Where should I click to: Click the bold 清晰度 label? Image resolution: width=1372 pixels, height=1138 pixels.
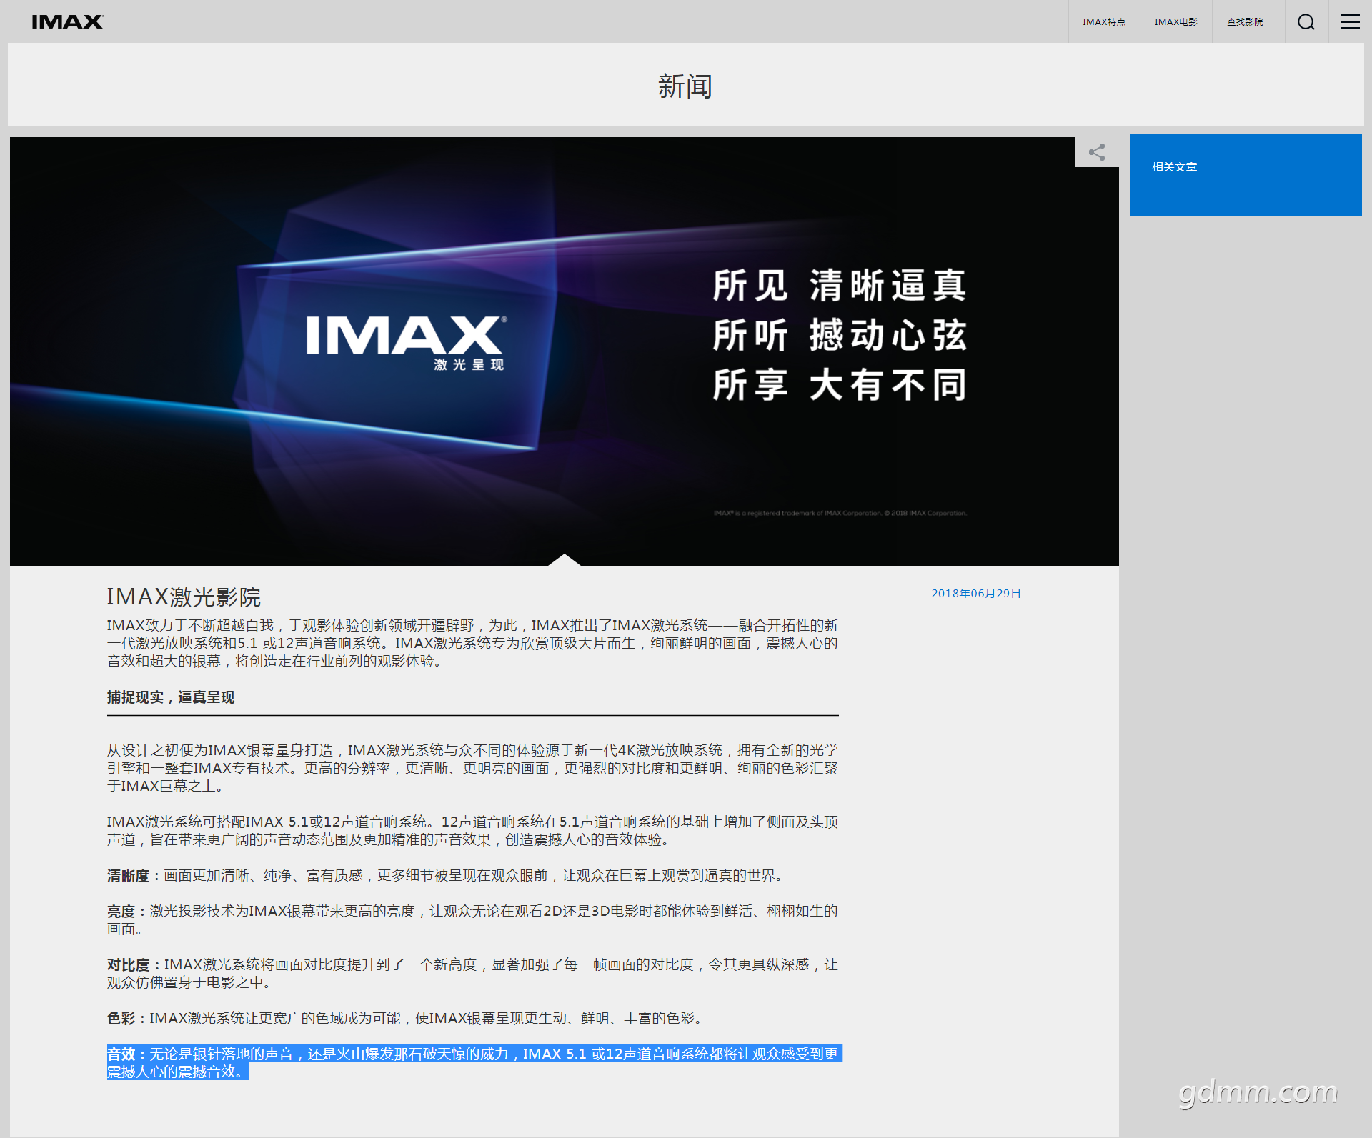[128, 876]
